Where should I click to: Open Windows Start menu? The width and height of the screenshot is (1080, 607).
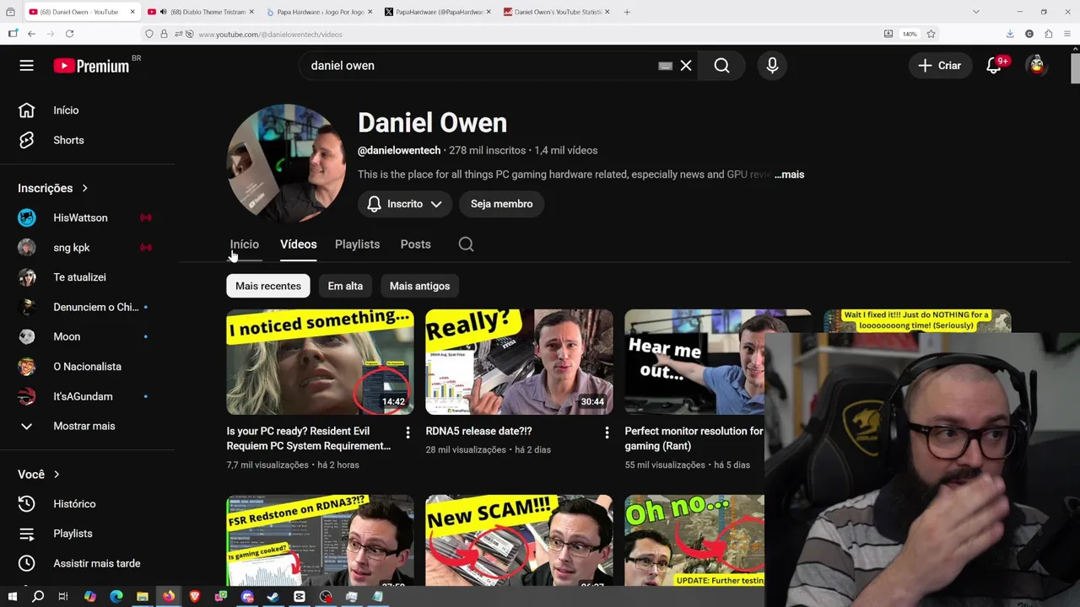(11, 597)
